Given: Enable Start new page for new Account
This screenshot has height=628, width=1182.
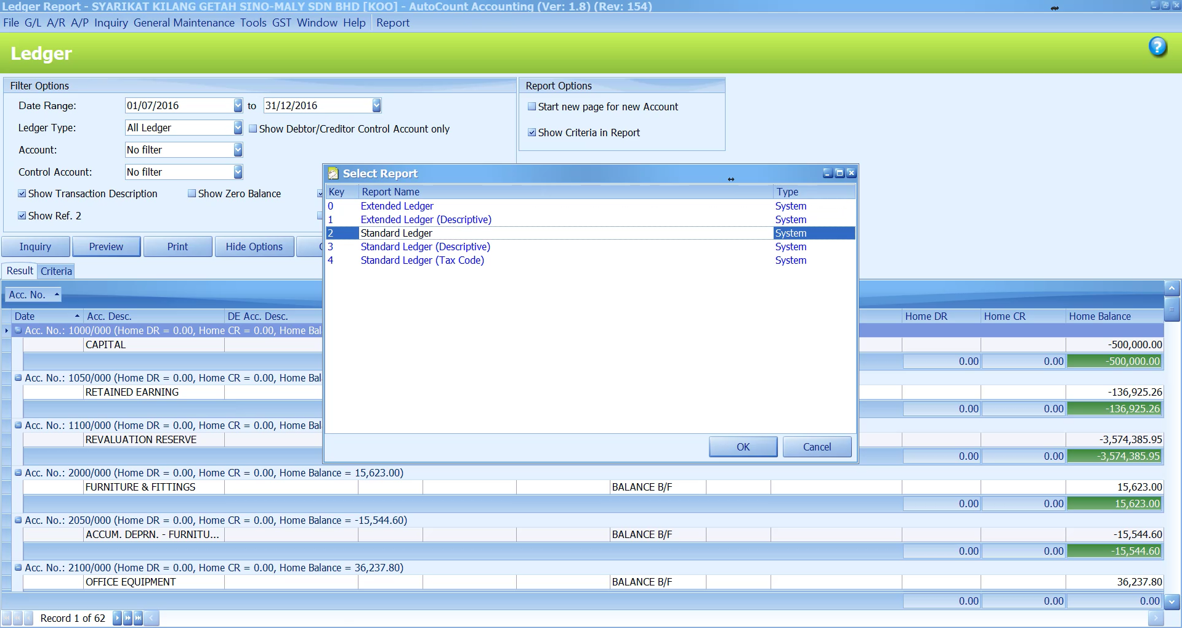Looking at the screenshot, I should [532, 107].
